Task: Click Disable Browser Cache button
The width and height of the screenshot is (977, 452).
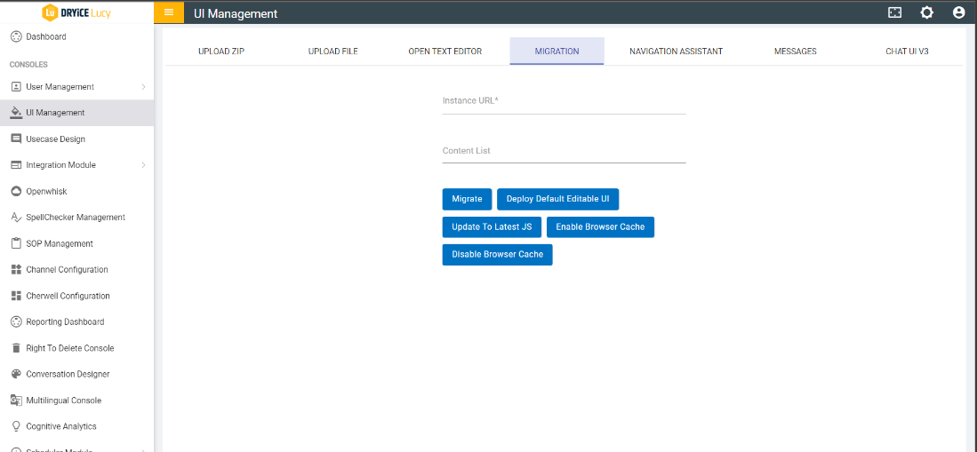Action: click(x=497, y=255)
